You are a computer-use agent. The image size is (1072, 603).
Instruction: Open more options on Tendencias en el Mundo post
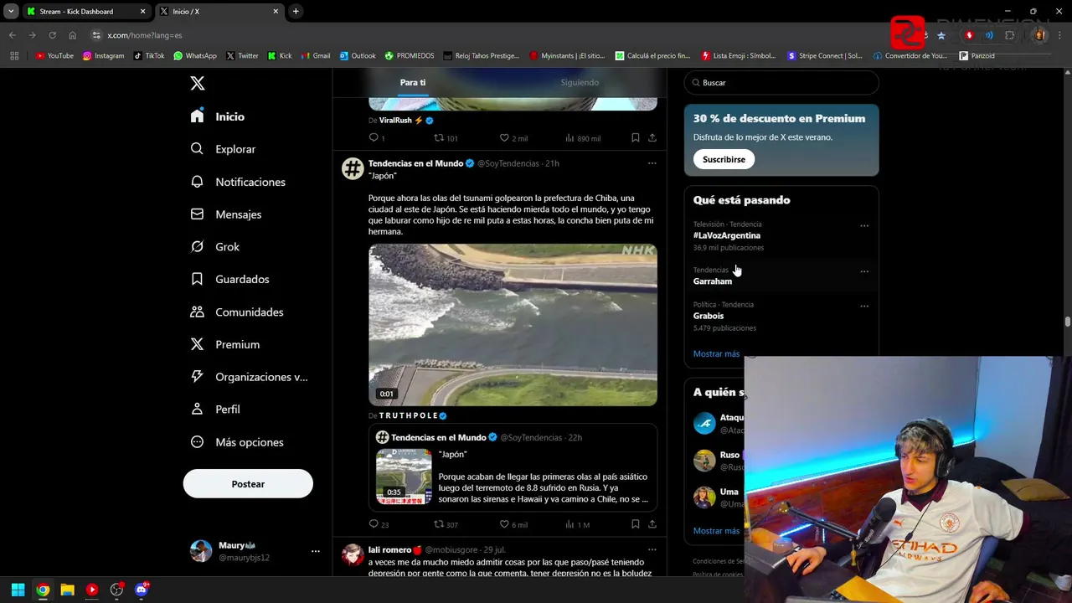click(x=652, y=163)
